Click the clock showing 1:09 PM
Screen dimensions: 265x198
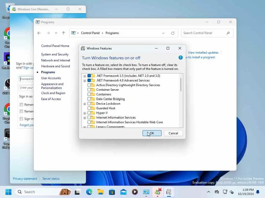(x=248, y=190)
